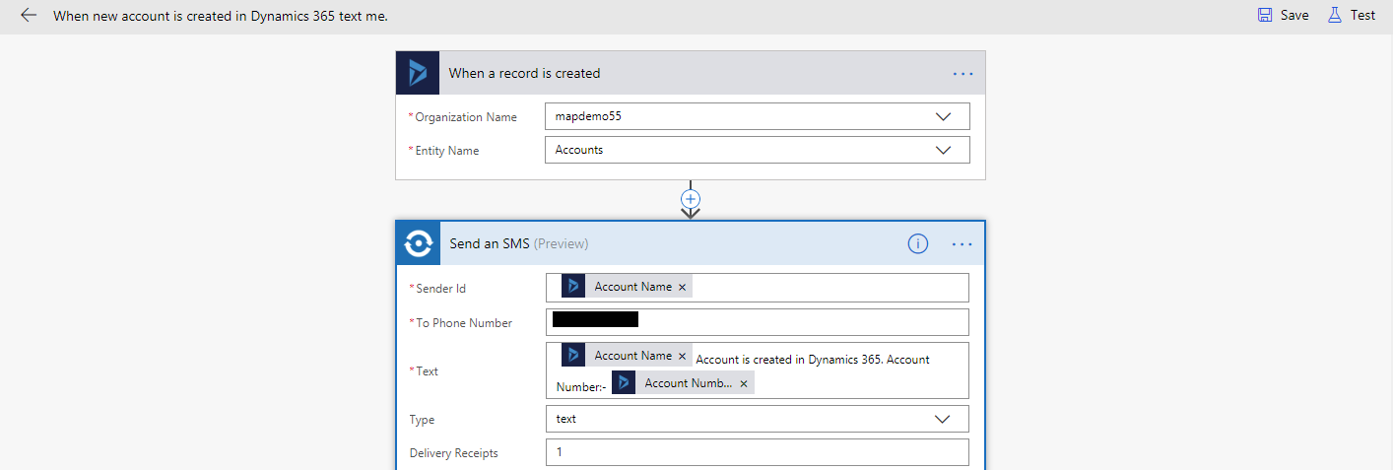The height and width of the screenshot is (470, 1393).
Task: Expand the Entity Name dropdown
Action: click(943, 150)
